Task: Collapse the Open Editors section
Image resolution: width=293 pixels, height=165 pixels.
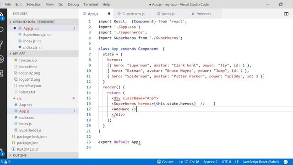Action: point(43,22)
